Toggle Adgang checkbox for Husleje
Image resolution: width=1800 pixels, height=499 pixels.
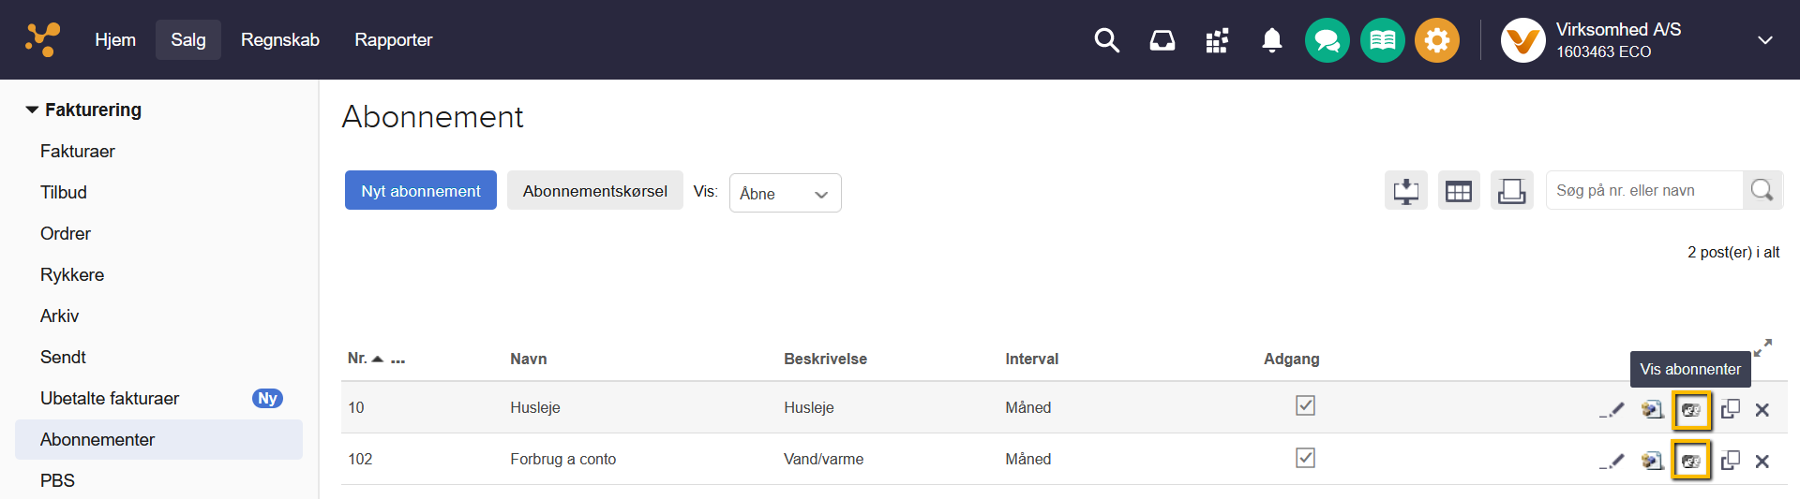1305,405
